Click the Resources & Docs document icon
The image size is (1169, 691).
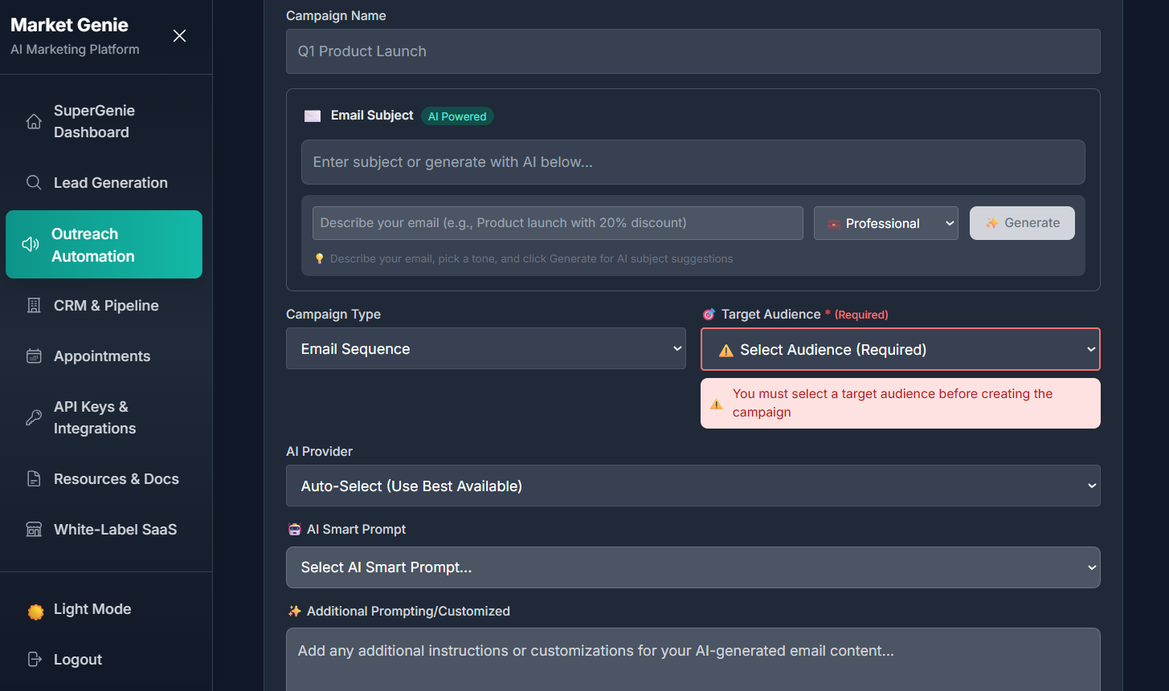click(x=34, y=479)
